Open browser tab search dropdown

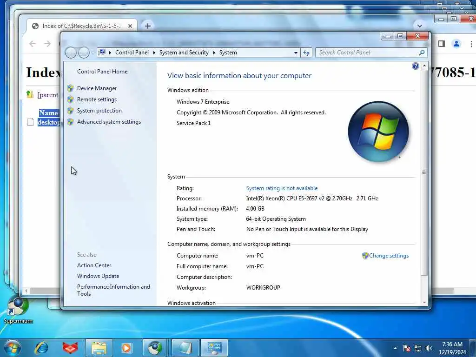click(420, 26)
